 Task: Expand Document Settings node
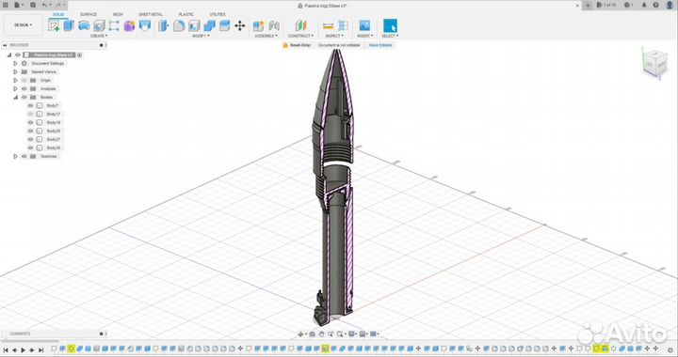coord(15,63)
